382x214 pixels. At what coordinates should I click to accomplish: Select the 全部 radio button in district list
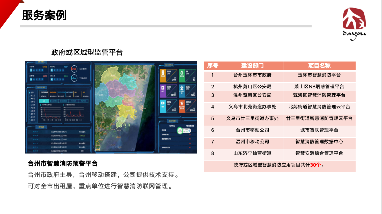(x=29, y=92)
